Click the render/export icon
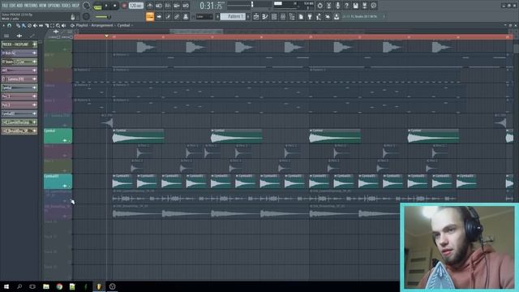This screenshot has height=292, width=519. [364, 6]
